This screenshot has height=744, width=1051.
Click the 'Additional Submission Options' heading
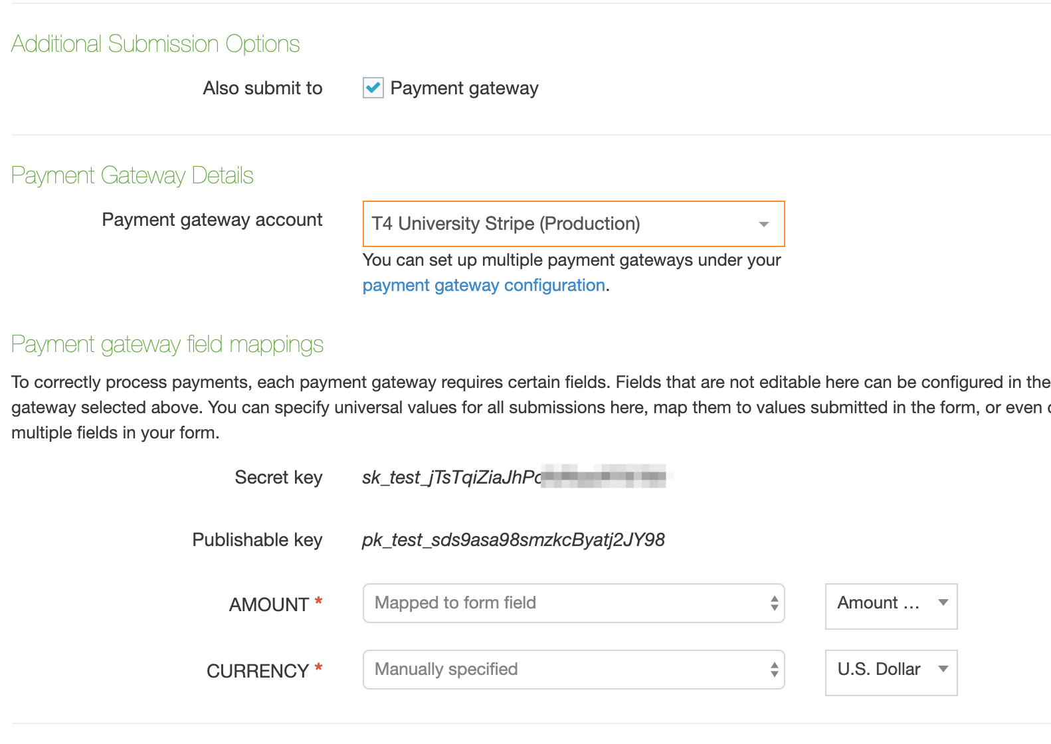click(x=155, y=44)
